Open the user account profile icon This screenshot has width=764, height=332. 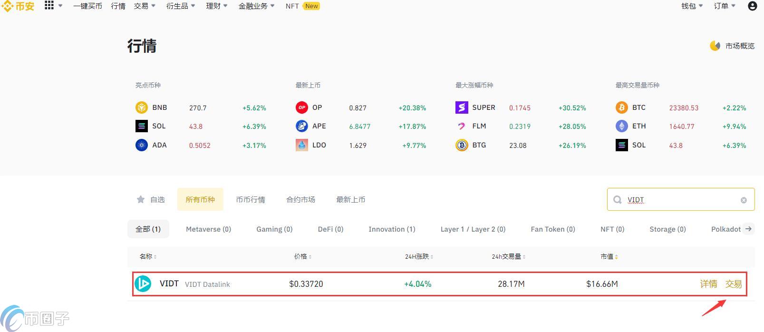click(752, 6)
